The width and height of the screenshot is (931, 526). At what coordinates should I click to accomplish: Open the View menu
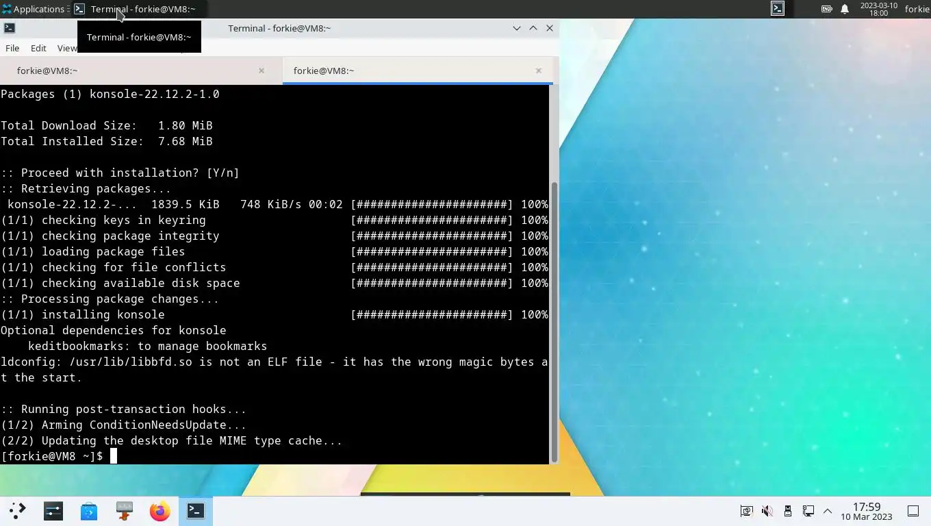tap(66, 48)
